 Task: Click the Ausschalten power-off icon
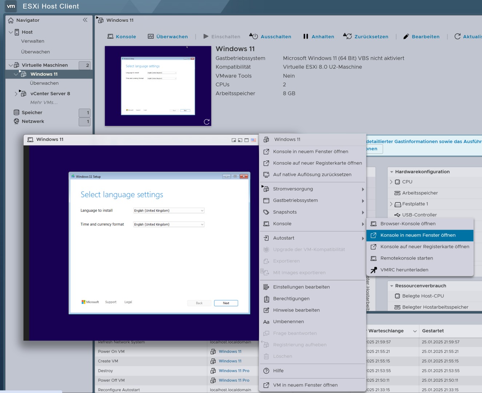(254, 36)
